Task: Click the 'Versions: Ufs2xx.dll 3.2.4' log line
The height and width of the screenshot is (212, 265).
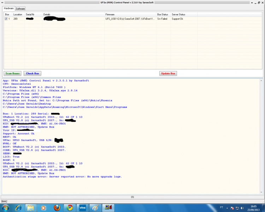Action: [40, 90]
